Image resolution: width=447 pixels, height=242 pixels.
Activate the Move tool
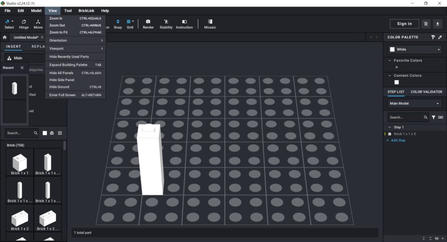pyautogui.click(x=38, y=24)
